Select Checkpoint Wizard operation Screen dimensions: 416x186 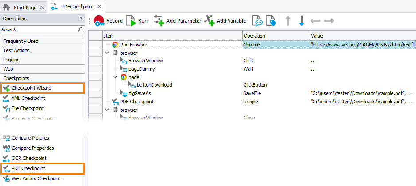[31, 88]
